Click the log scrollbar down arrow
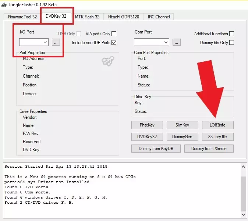 coord(244,214)
